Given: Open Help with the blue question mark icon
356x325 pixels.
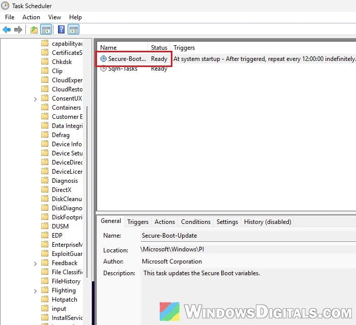Looking at the screenshot, I should 62,29.
